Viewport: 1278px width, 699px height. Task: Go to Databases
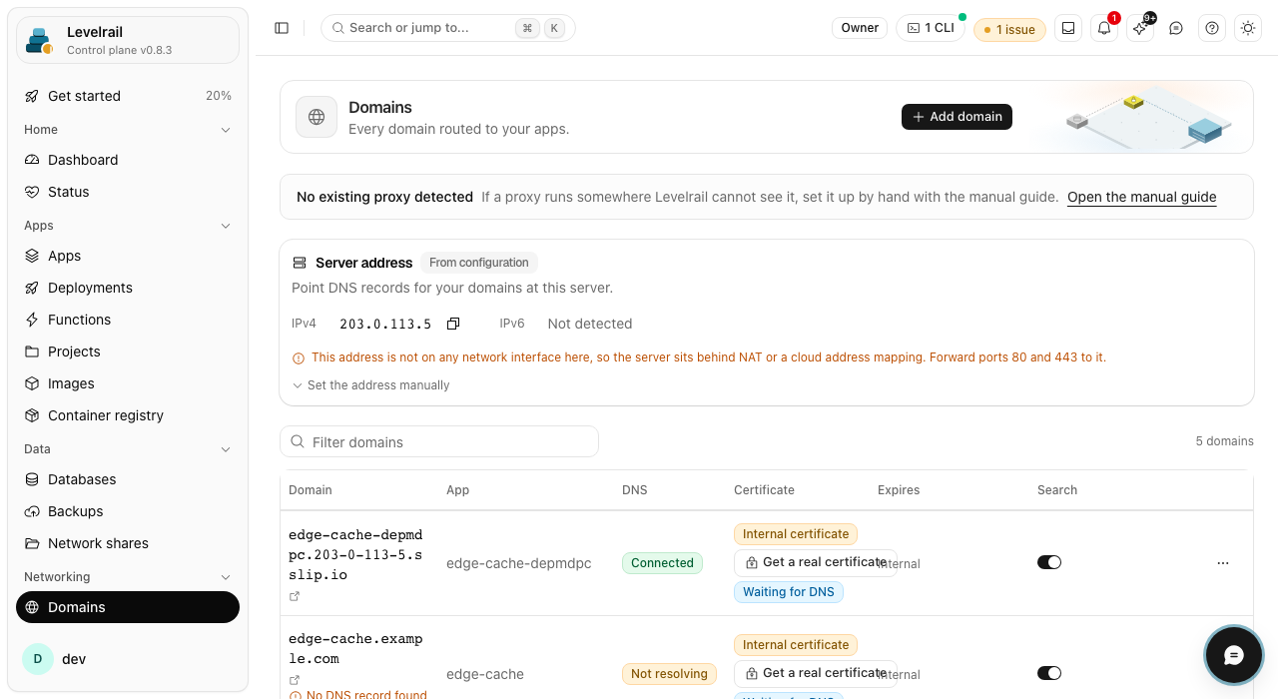click(128, 479)
